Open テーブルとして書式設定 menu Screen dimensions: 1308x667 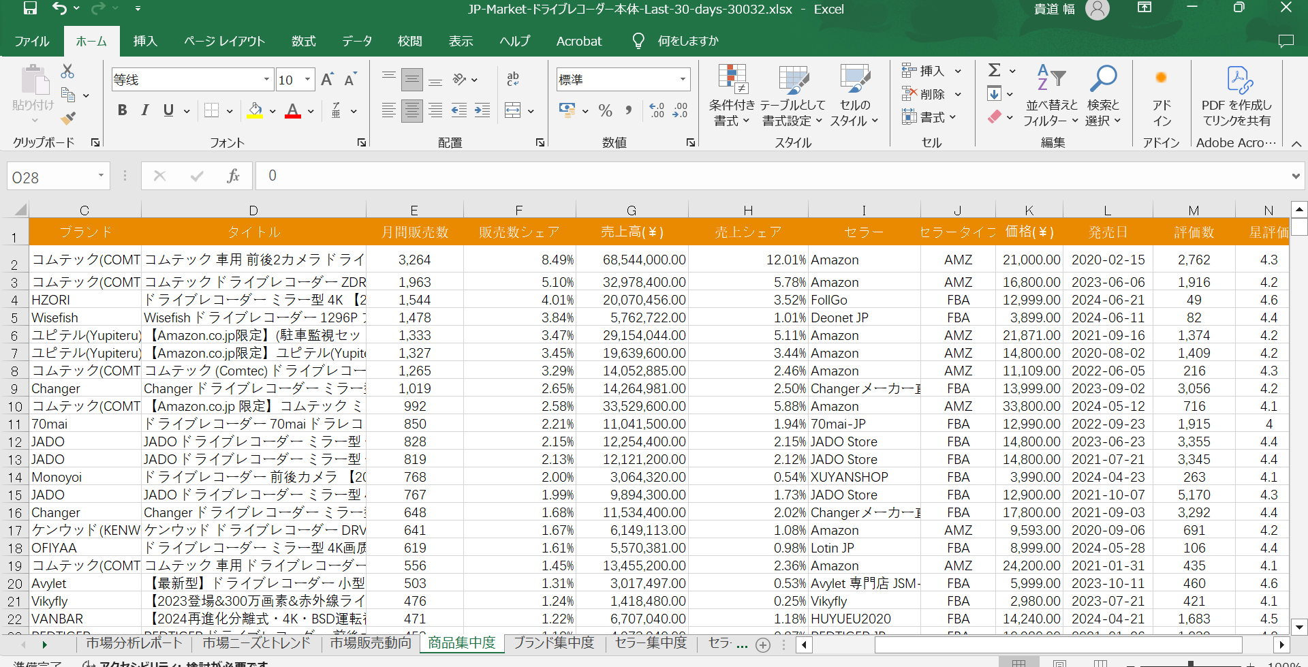pyautogui.click(x=793, y=95)
